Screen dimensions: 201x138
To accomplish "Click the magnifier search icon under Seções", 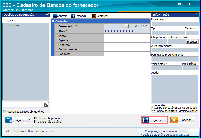I will 46,105.
